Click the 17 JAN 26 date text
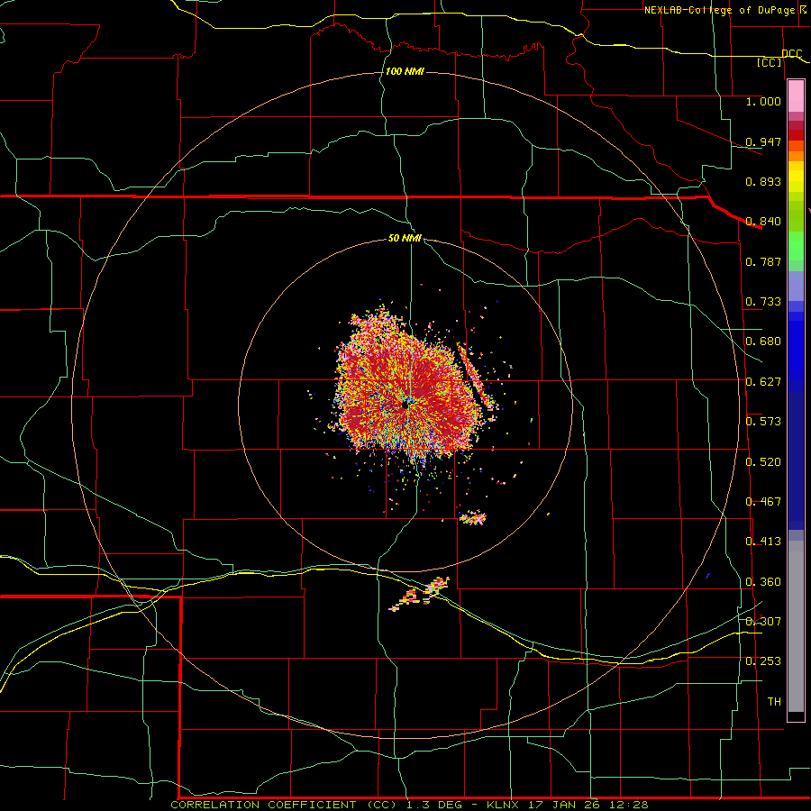Viewport: 811px width, 811px height. pos(562,805)
